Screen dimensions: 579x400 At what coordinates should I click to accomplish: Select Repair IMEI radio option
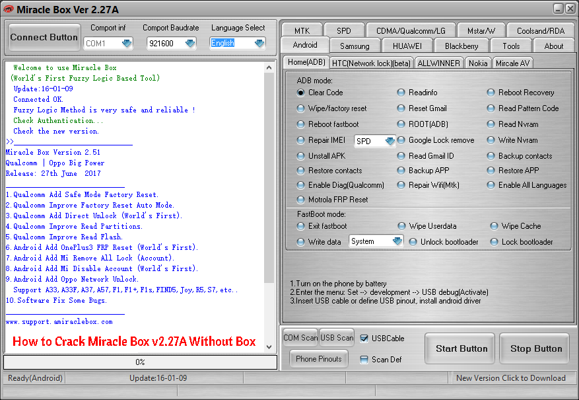coord(300,140)
